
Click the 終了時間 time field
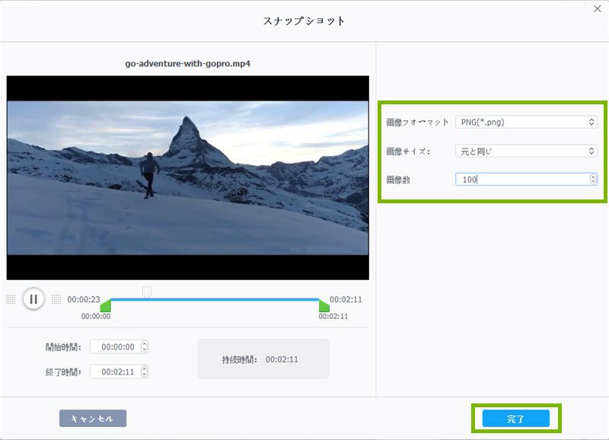tap(114, 371)
